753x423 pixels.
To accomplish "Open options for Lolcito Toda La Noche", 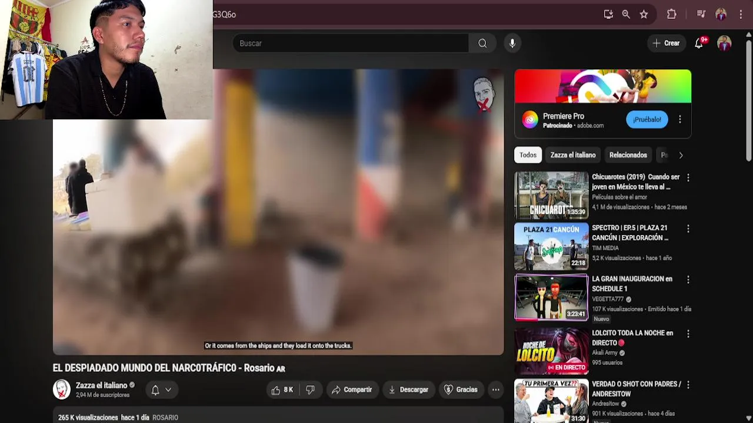I will (x=688, y=334).
